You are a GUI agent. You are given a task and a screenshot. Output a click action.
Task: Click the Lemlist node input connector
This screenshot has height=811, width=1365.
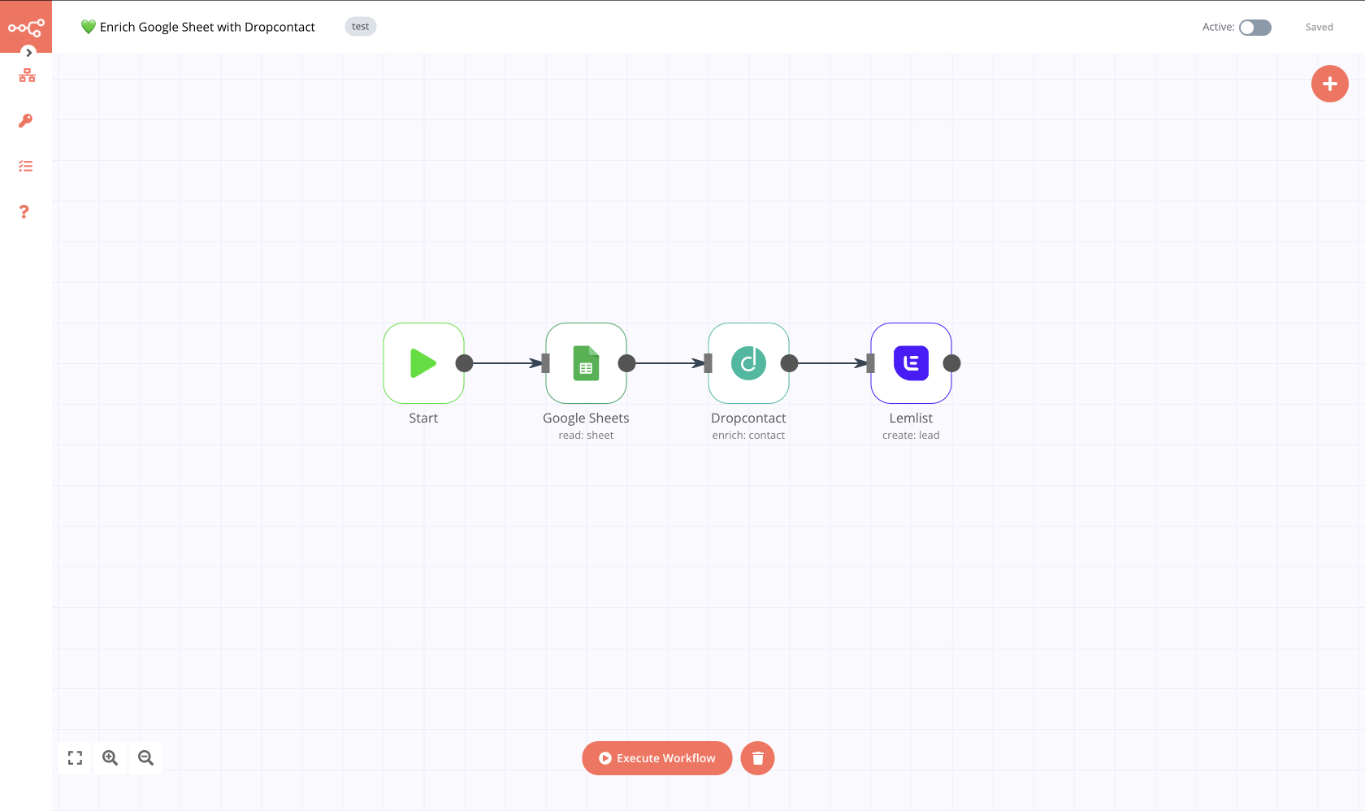(x=870, y=363)
